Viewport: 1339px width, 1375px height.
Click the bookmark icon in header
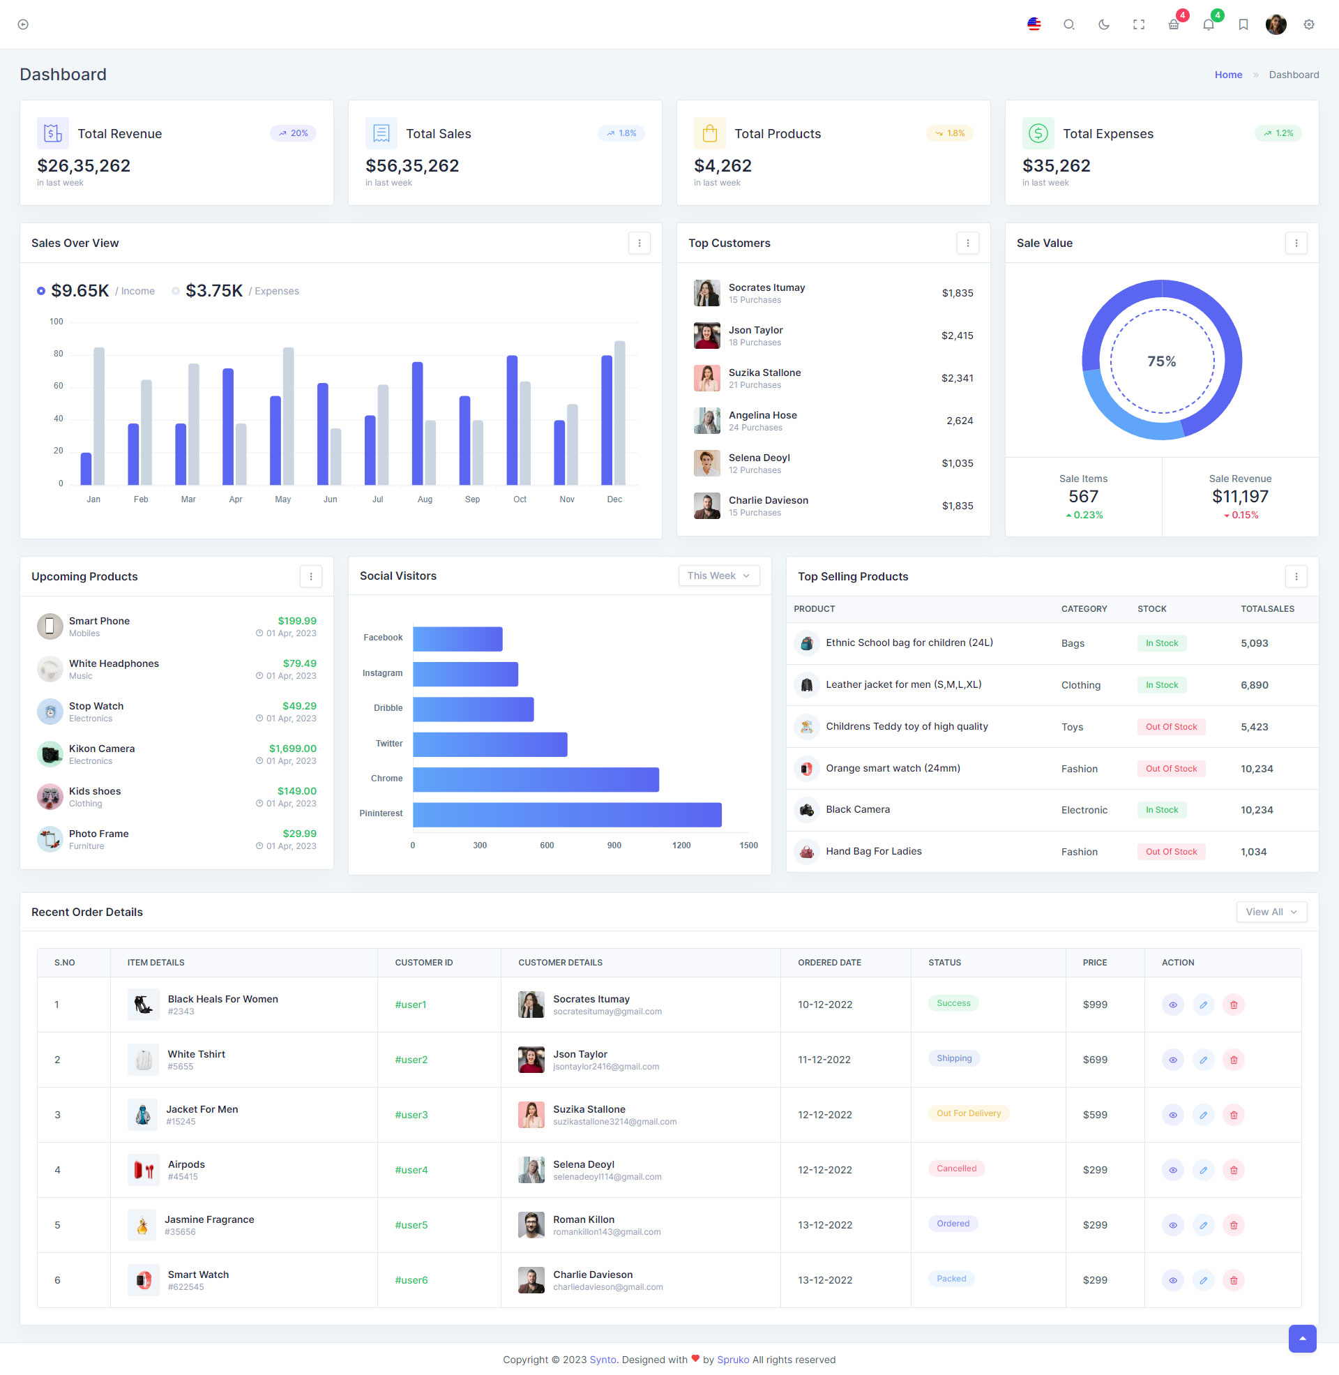pyautogui.click(x=1243, y=24)
